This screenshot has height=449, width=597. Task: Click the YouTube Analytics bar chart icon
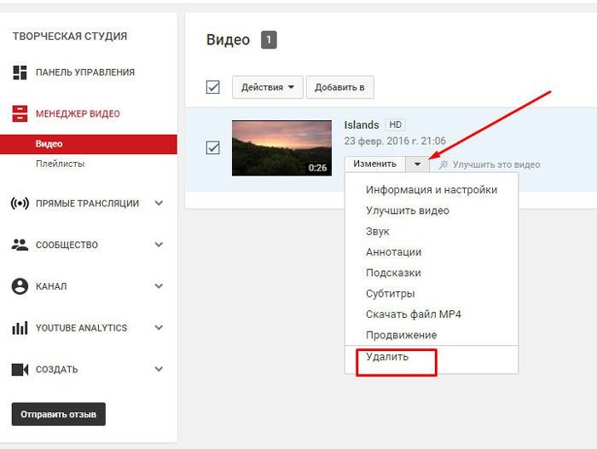click(20, 328)
